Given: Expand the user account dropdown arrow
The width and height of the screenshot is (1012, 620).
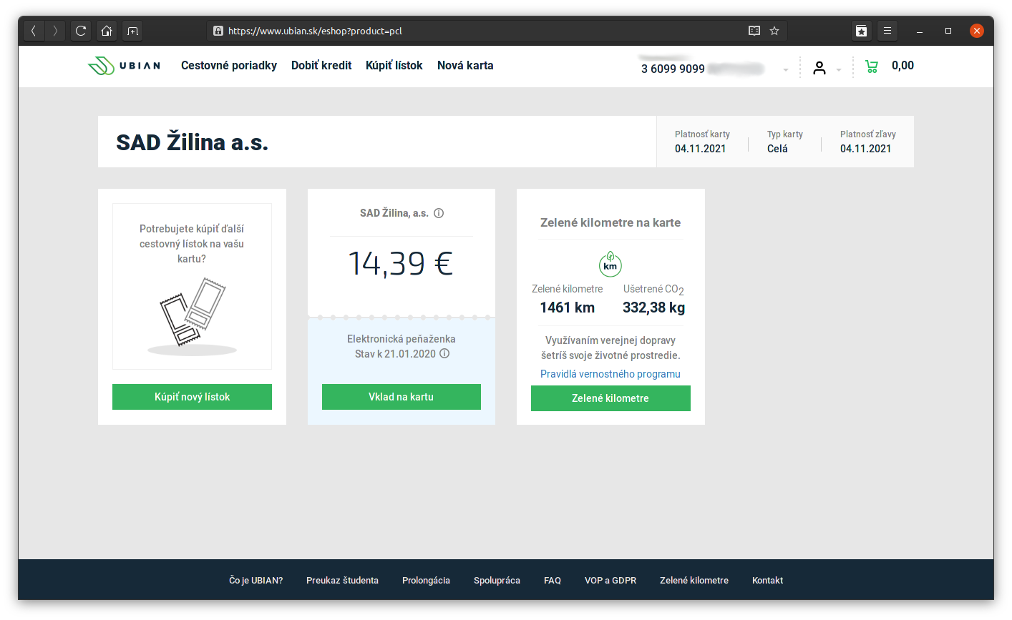Looking at the screenshot, I should tap(839, 70).
